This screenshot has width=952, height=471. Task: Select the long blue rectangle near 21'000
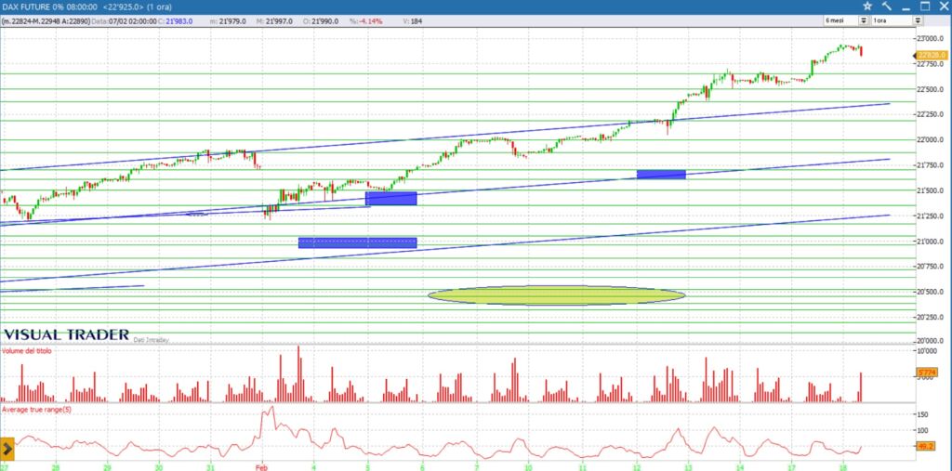(358, 242)
